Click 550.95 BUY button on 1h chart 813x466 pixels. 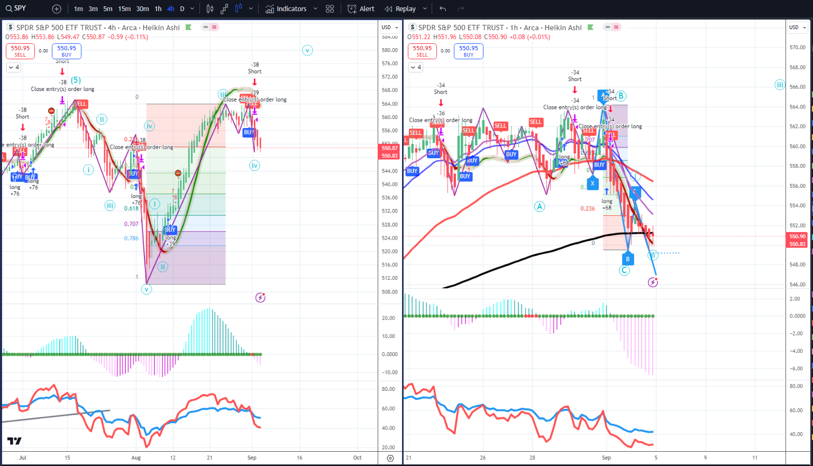pyautogui.click(x=469, y=51)
